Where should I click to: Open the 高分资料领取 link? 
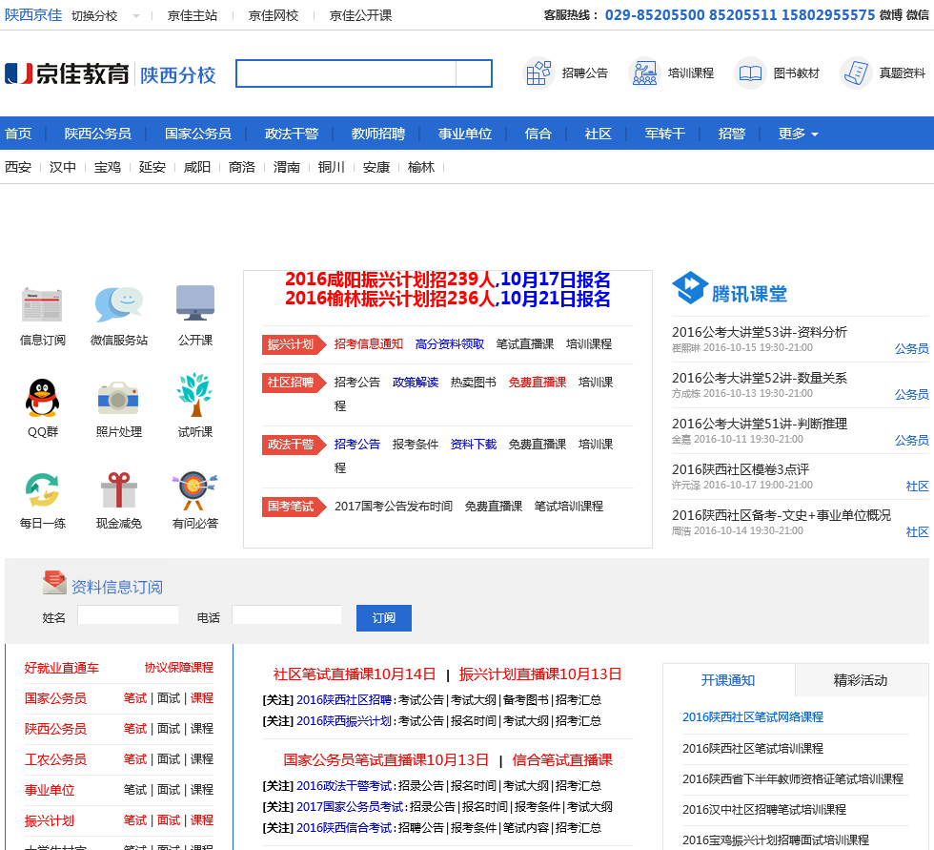450,344
